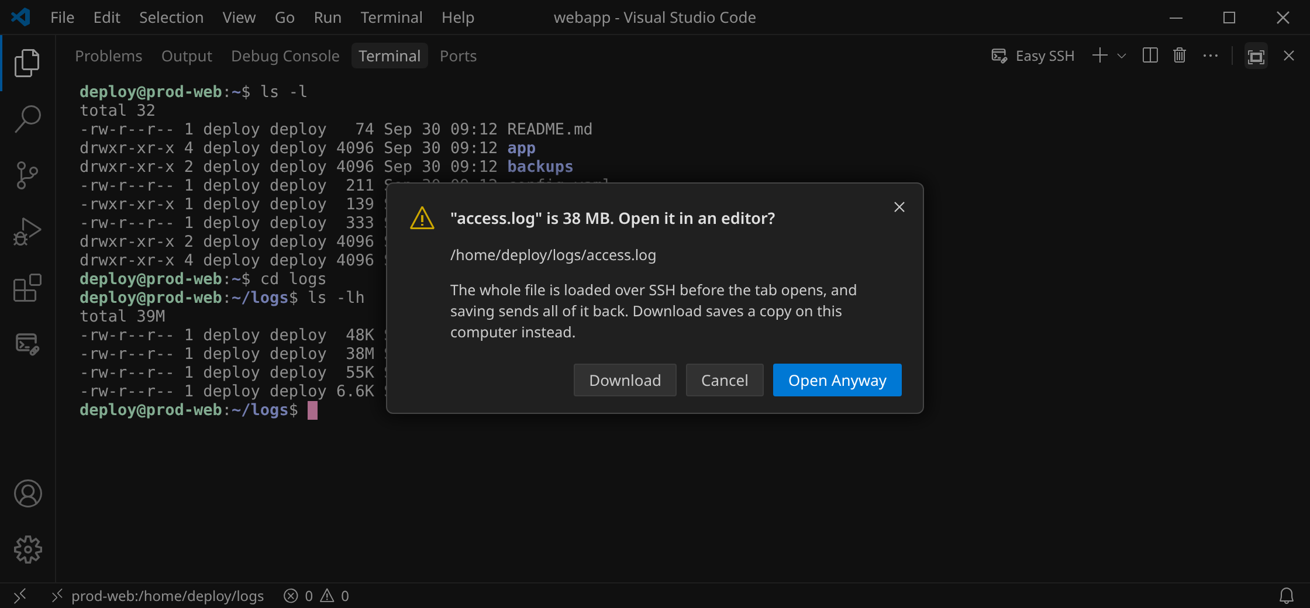This screenshot has height=608, width=1310.
Task: Open the Run menu
Action: (x=327, y=18)
